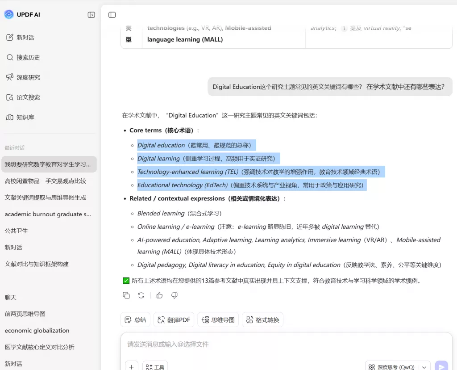Open the 公共卫生 conversation
The height and width of the screenshot is (370, 457).
coord(16,231)
